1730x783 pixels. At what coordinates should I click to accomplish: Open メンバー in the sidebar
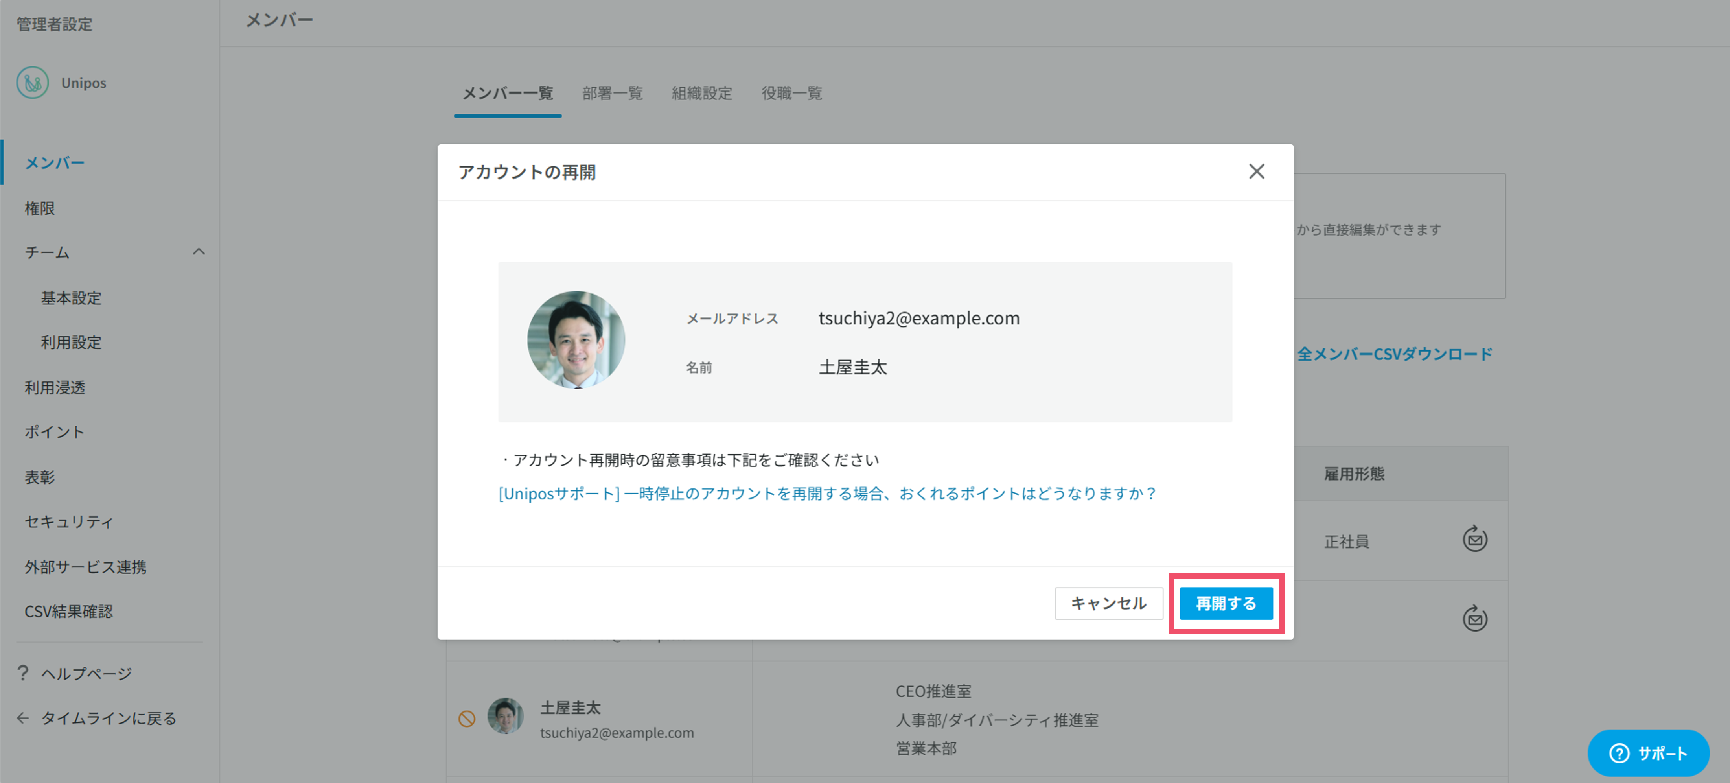(x=54, y=162)
